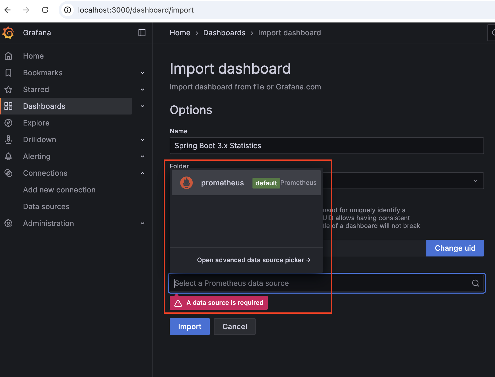The height and width of the screenshot is (377, 495).
Task: Expand the Bookmarks section chevron
Action: (x=142, y=73)
